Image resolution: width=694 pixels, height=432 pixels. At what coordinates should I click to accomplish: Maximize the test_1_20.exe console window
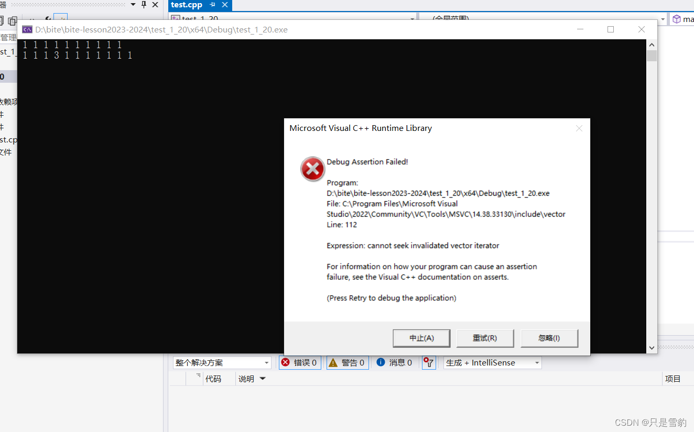611,29
